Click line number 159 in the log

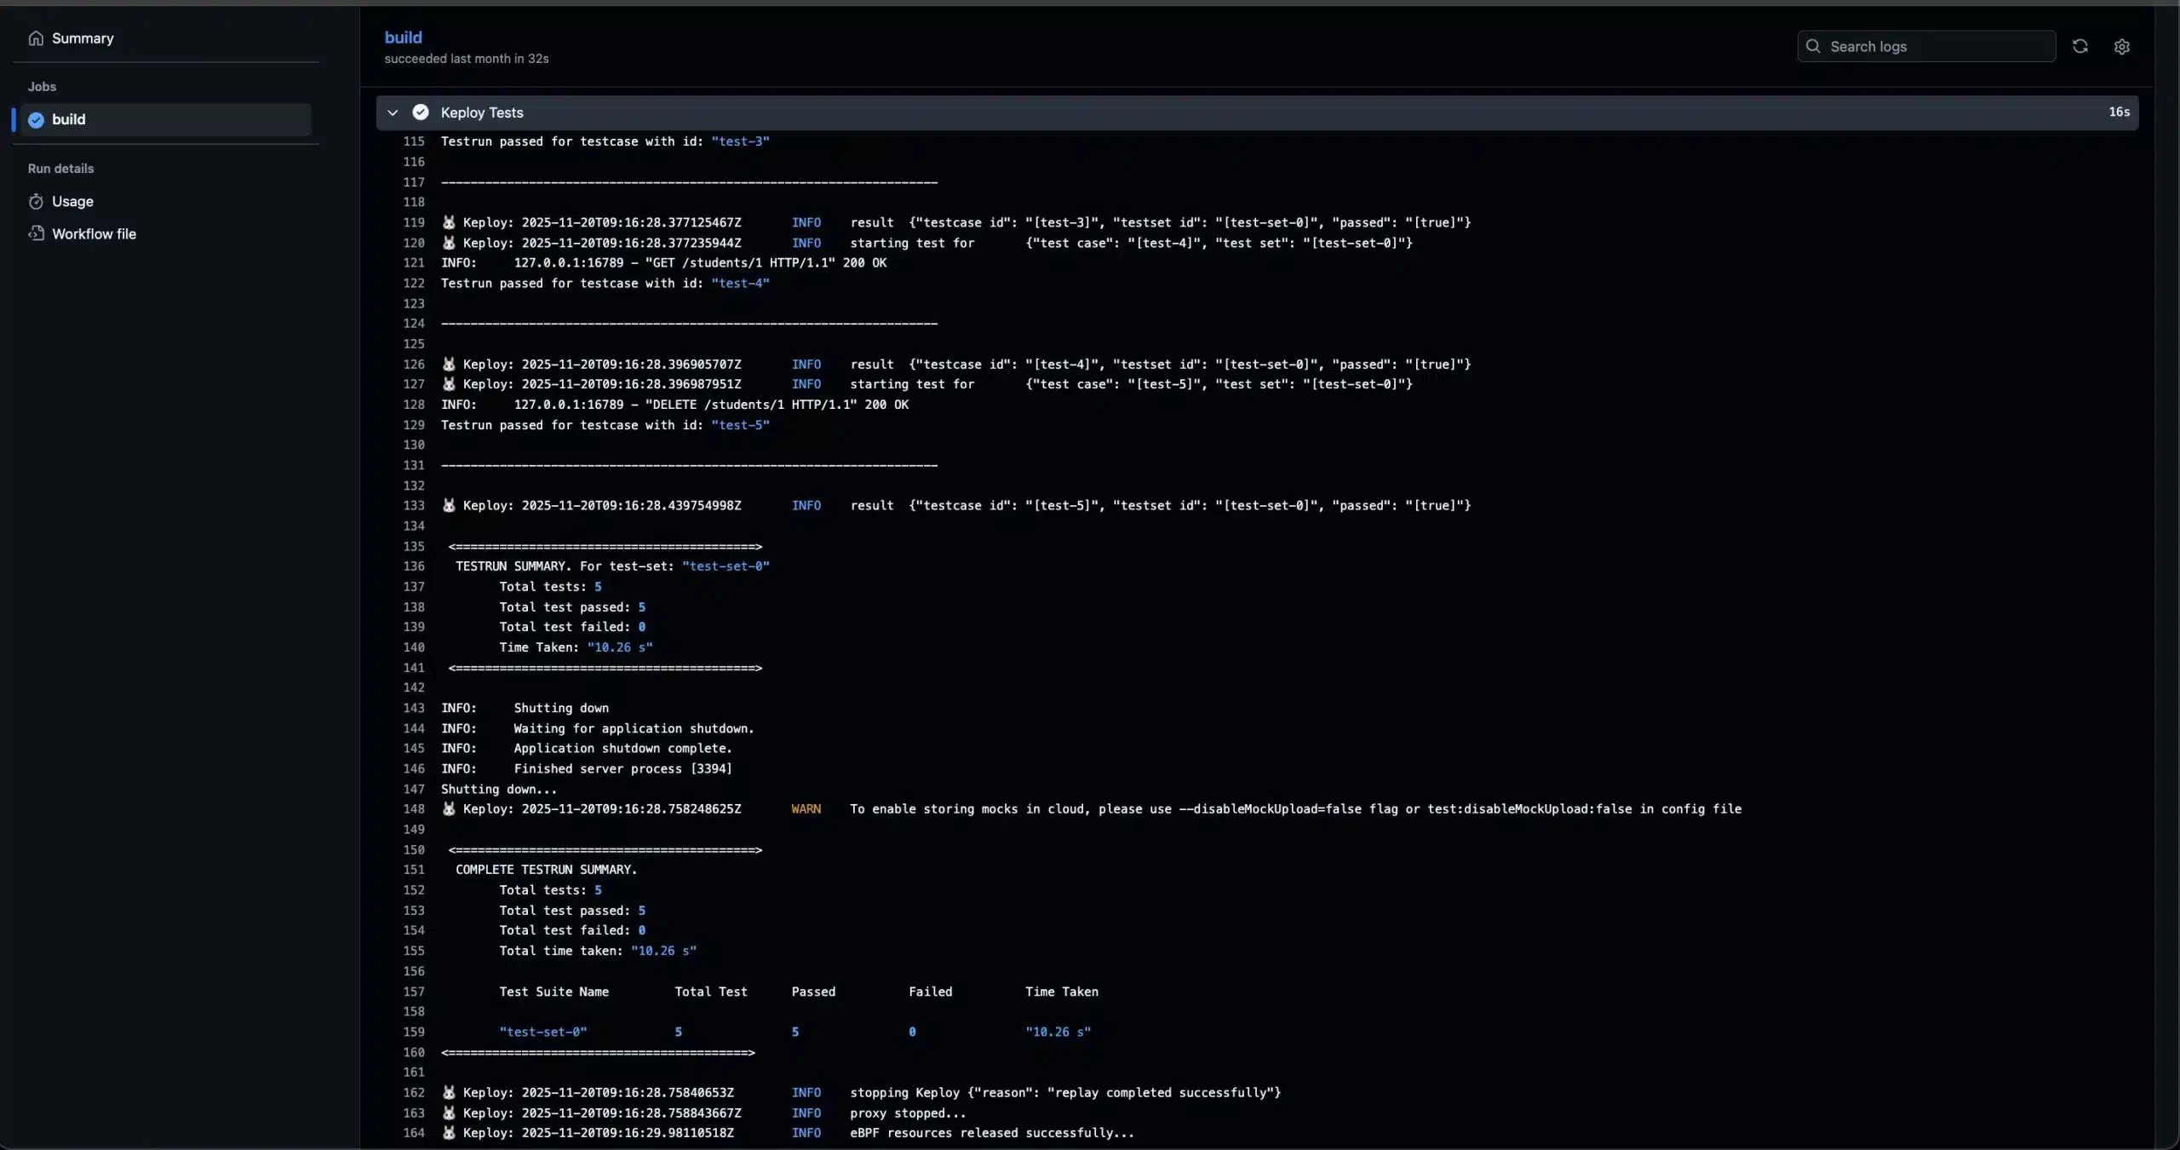tap(414, 1032)
